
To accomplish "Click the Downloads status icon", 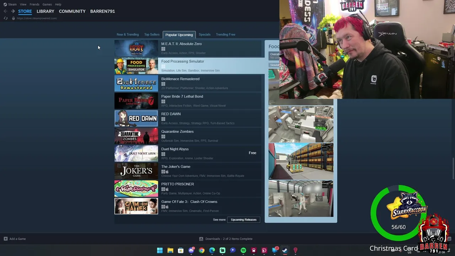I will (201, 239).
